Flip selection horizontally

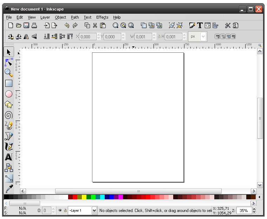26,37
